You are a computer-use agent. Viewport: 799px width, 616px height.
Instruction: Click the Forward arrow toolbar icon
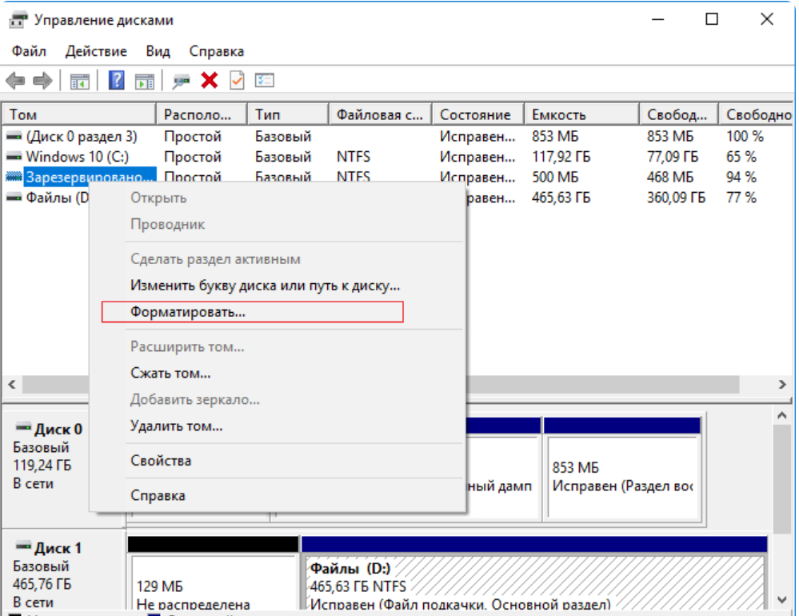coord(42,81)
